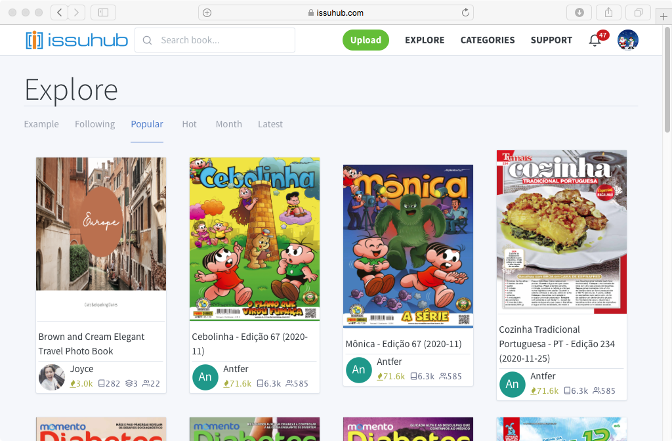Click author name Joyce
Image resolution: width=672 pixels, height=441 pixels.
pos(81,369)
